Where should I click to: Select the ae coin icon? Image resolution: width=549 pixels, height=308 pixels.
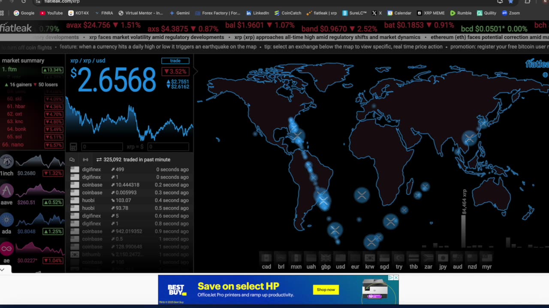click(x=6, y=249)
